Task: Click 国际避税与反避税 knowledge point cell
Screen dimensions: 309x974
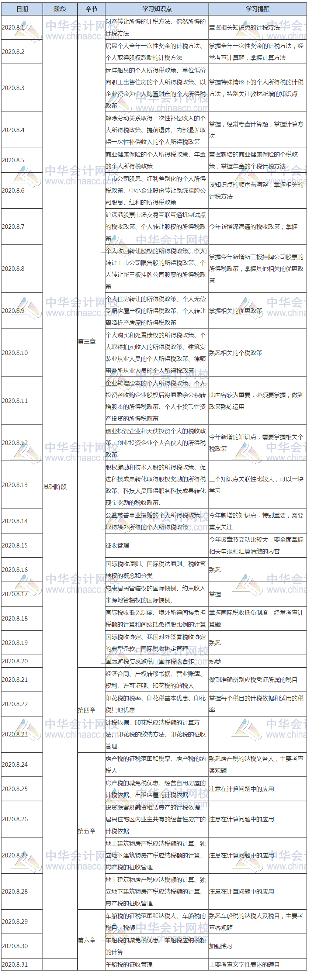Action: (157, 661)
